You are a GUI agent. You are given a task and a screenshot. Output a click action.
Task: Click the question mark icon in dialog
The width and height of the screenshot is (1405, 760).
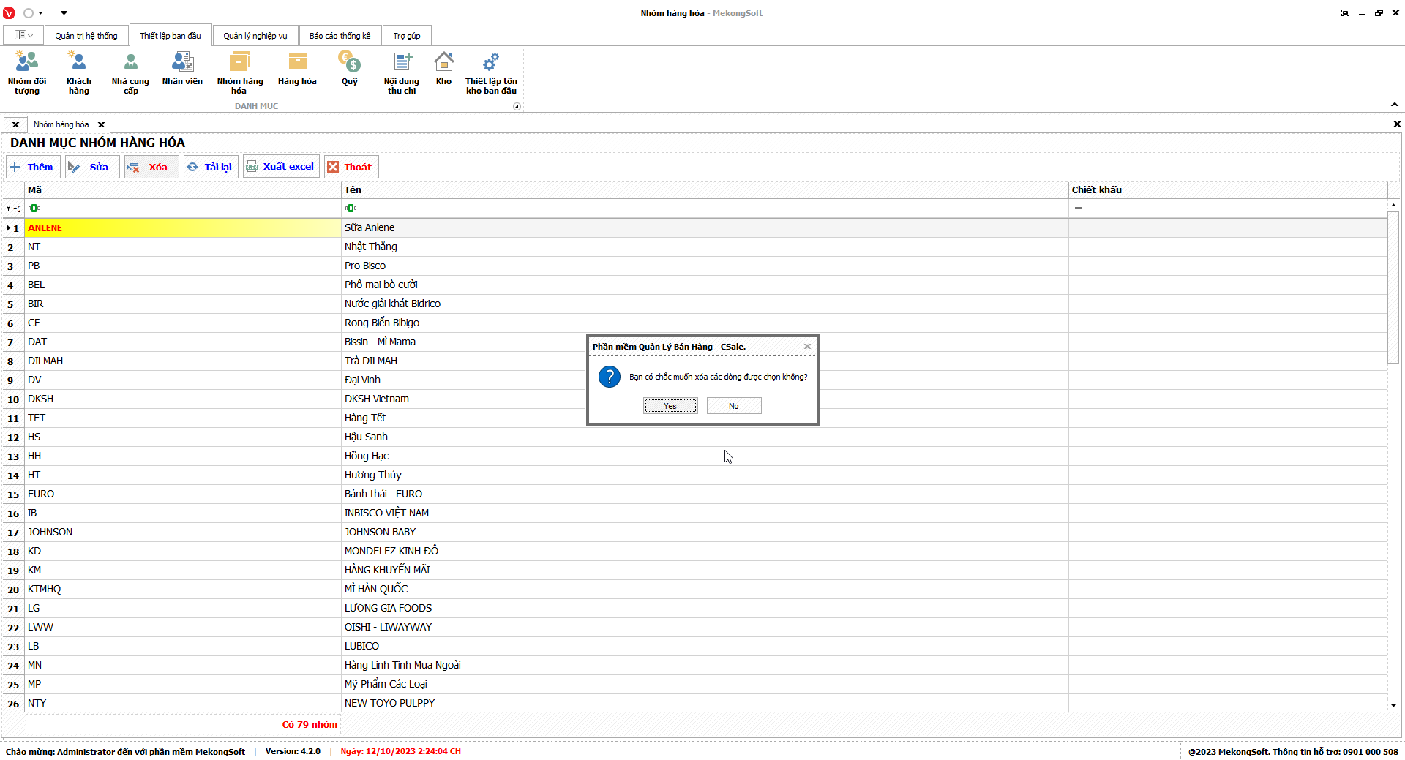[610, 377]
